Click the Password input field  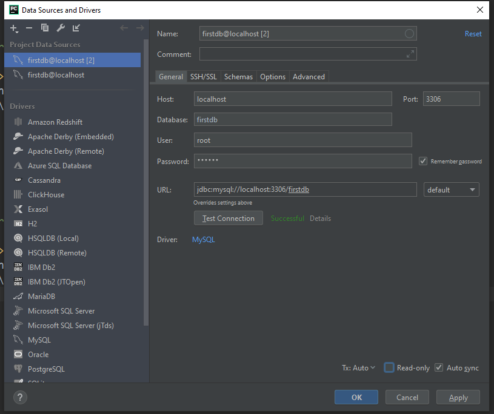coord(302,161)
